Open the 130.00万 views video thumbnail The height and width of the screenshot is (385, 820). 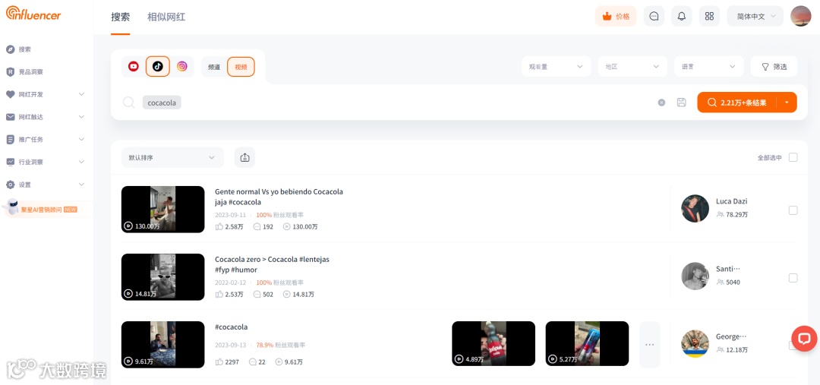pos(162,210)
